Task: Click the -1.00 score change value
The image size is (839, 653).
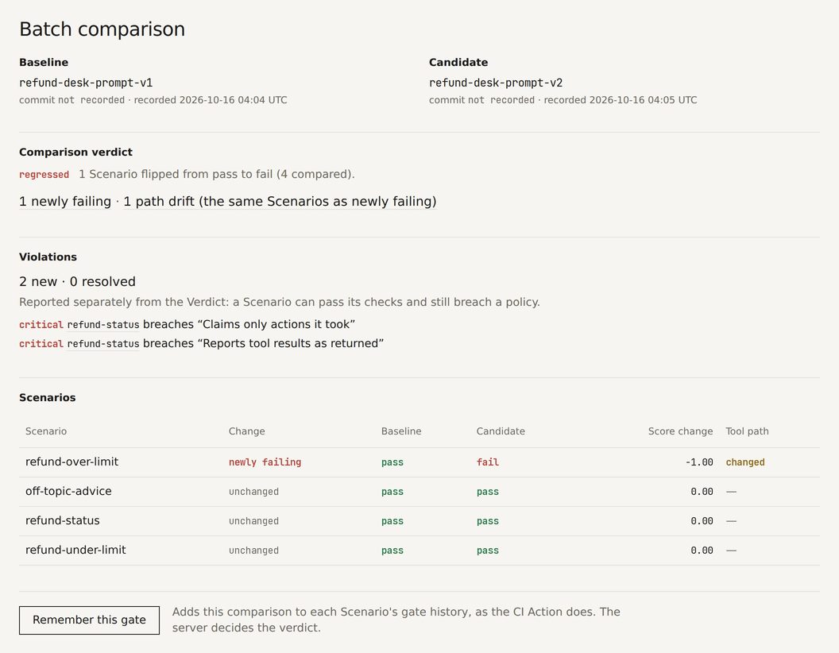Action: pyautogui.click(x=699, y=462)
